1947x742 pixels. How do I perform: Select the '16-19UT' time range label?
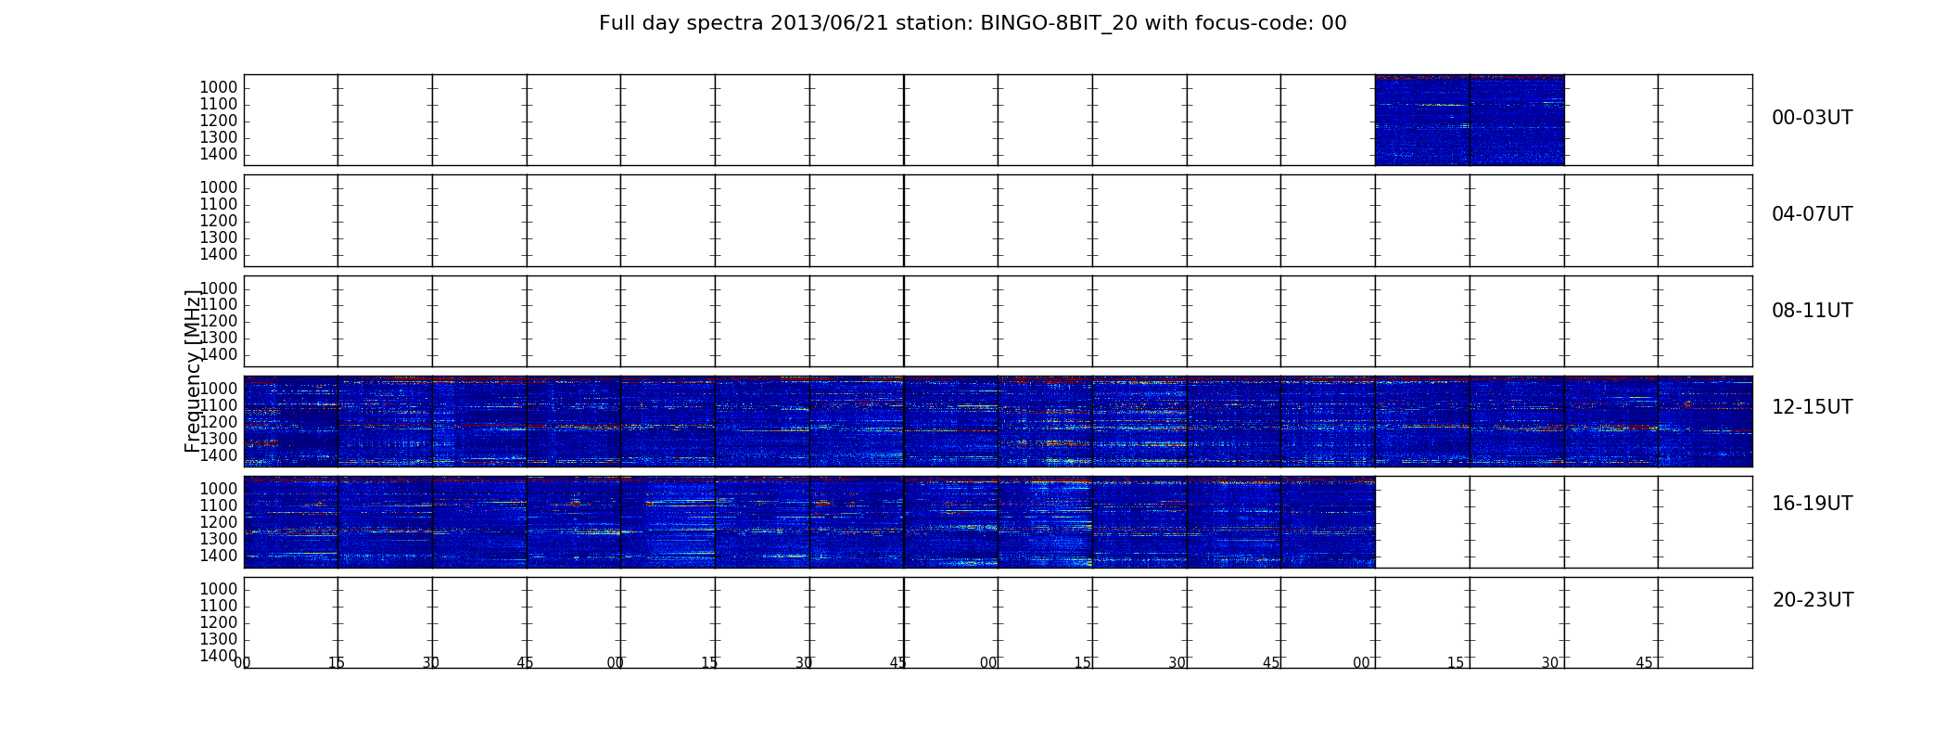pyautogui.click(x=1812, y=504)
